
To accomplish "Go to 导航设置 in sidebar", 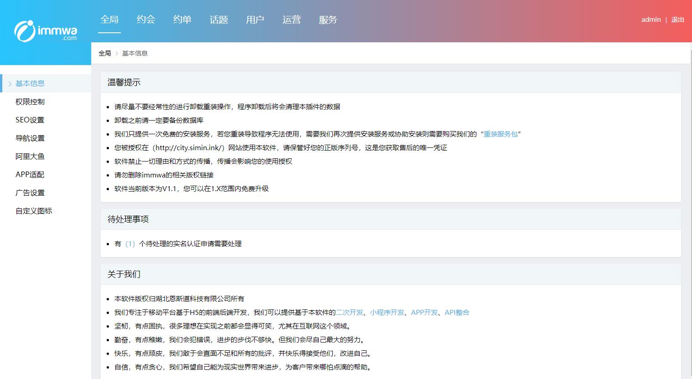I will tap(30, 138).
